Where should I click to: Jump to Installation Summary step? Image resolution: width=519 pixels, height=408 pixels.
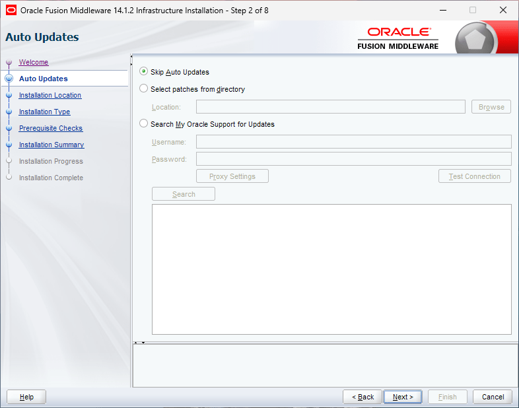point(52,145)
